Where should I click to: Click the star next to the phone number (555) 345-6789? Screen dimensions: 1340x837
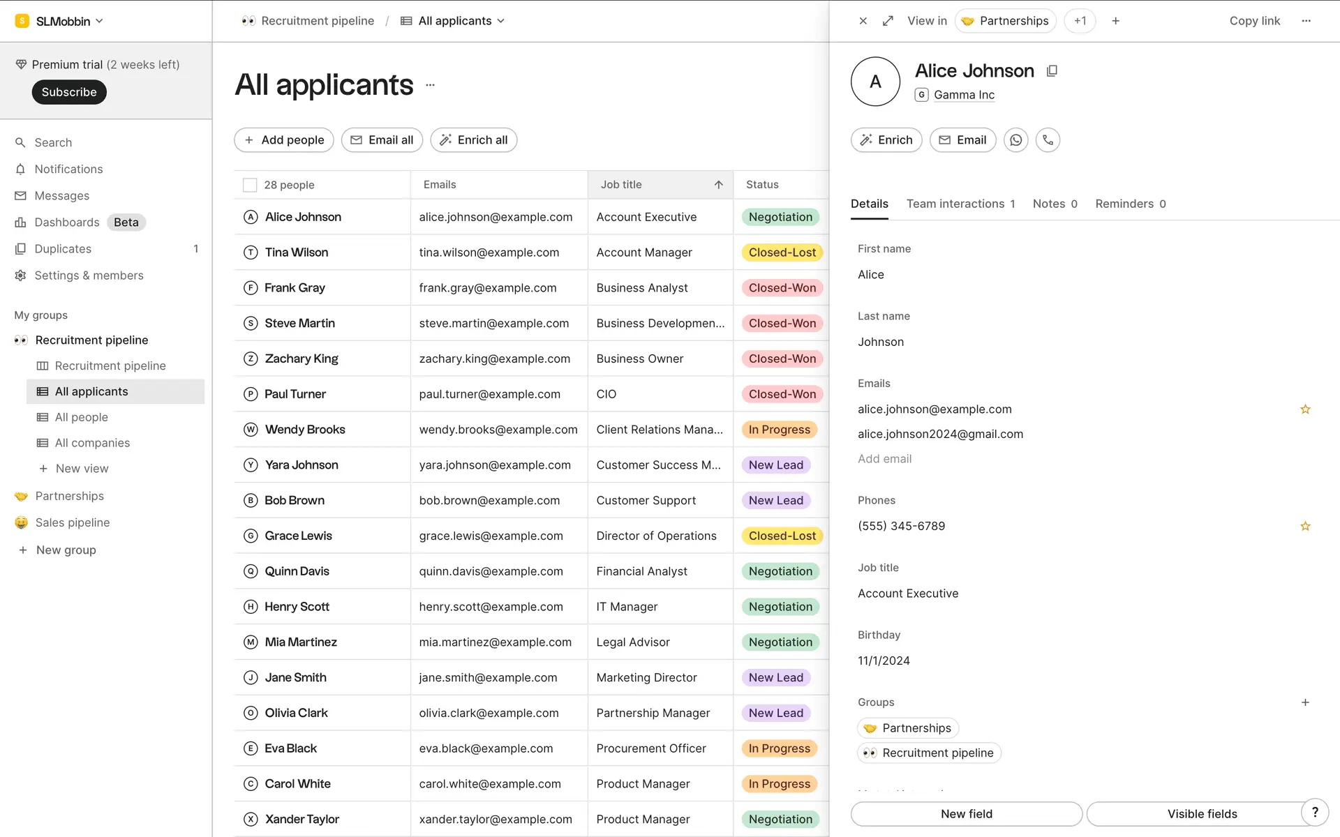coord(1304,526)
